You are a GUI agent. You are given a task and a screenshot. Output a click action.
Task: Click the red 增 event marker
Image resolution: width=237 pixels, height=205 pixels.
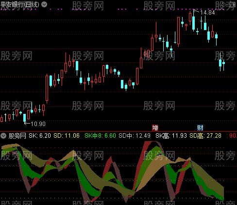pyautogui.click(x=155, y=128)
